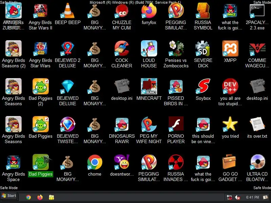Open the folder icon on the taskbar
The image size is (271, 203).
pos(51,197)
